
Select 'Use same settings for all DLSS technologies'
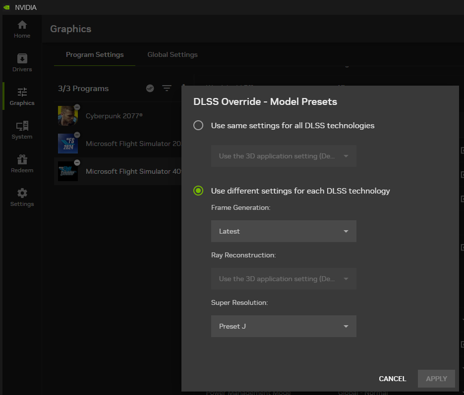[198, 126]
